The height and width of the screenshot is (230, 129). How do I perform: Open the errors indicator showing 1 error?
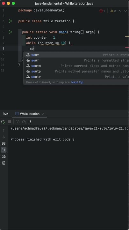[x=102, y=11]
